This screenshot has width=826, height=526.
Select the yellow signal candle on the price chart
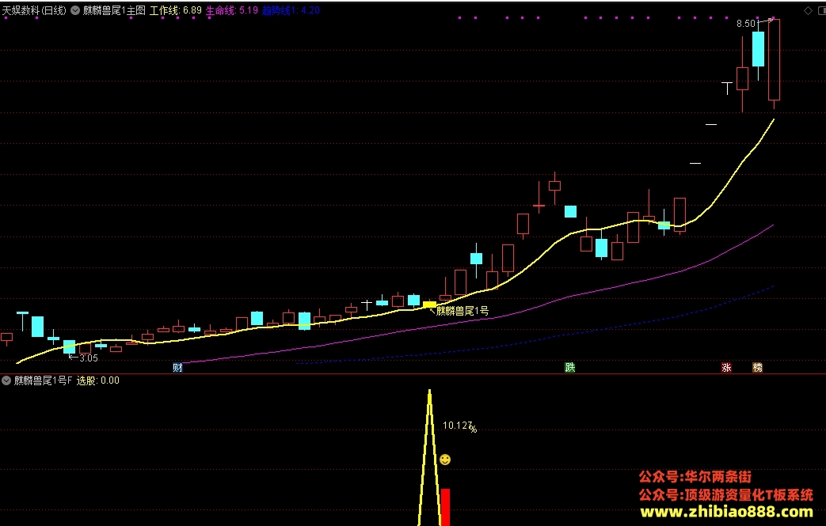[429, 305]
